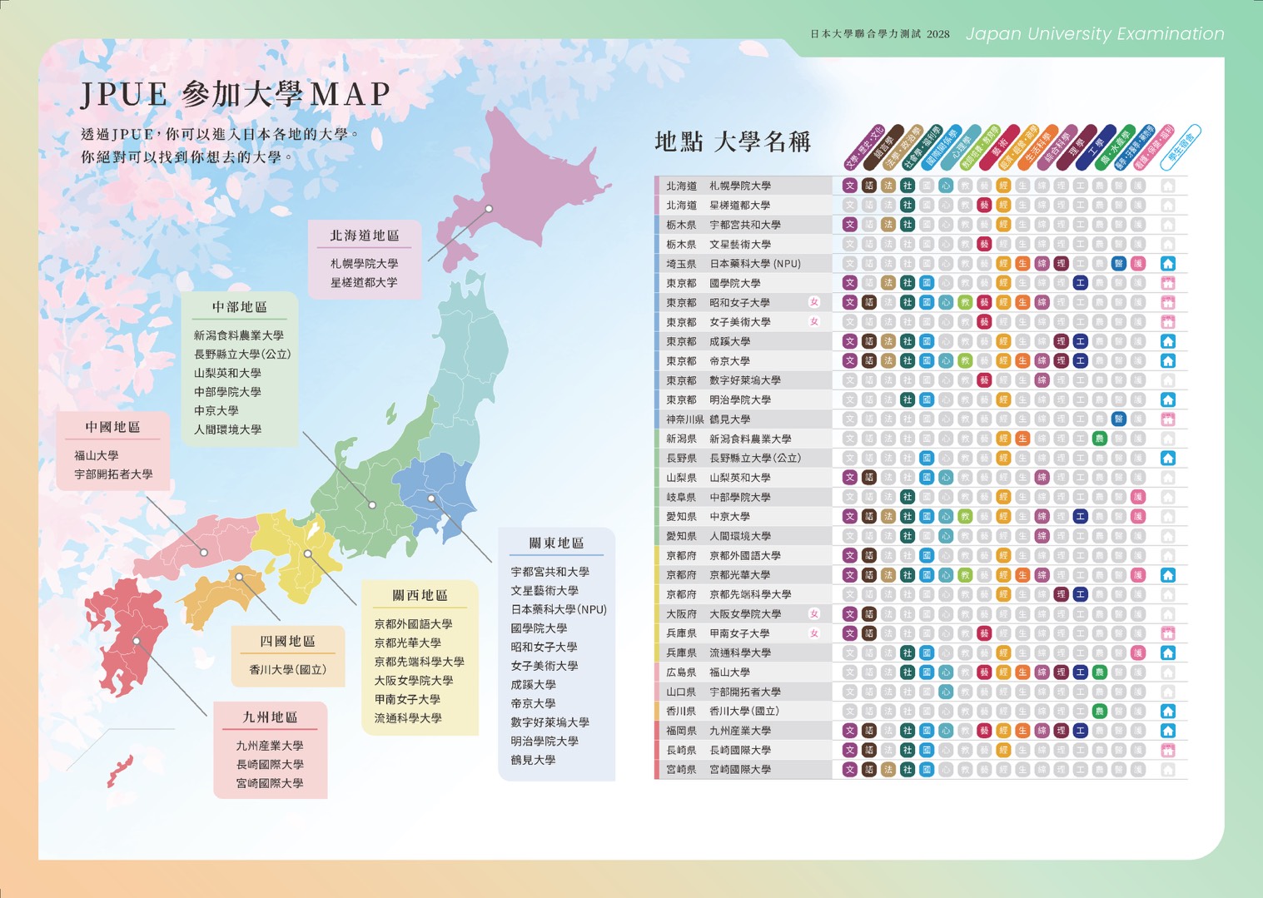Click the 女 marker beside 昭和女子大學

point(813,302)
